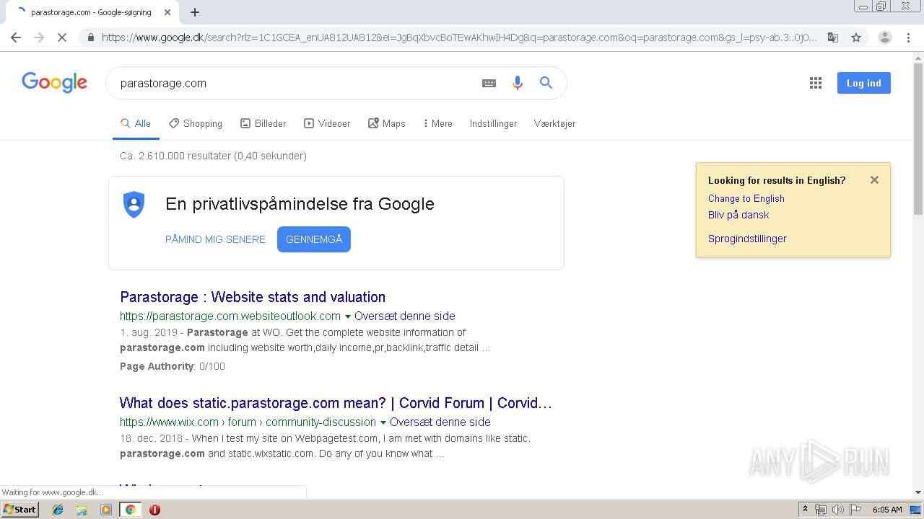Stop loading the page

pos(62,37)
